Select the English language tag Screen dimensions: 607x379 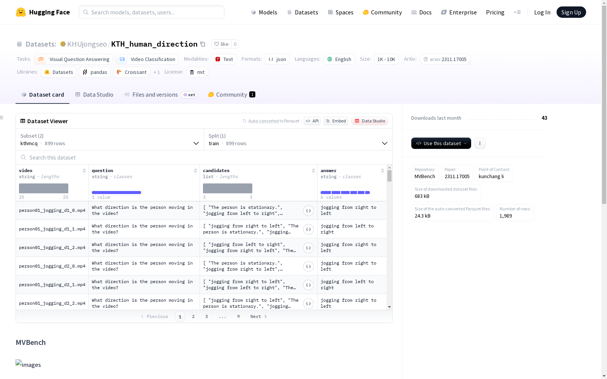[339, 59]
